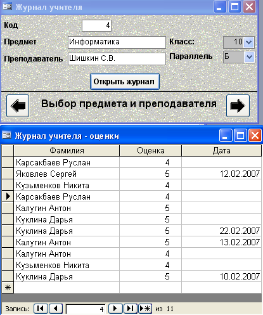The height and width of the screenshot is (315, 263).
Task: Click the date cell 22.02.2007
Action: click(221, 231)
